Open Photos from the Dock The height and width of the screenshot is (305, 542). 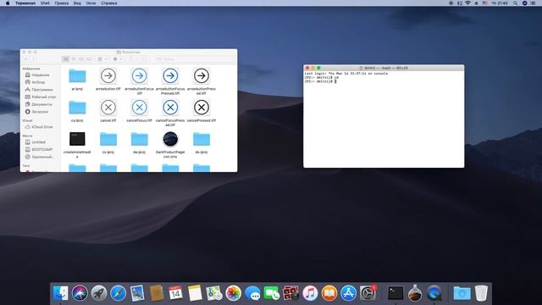(x=234, y=293)
